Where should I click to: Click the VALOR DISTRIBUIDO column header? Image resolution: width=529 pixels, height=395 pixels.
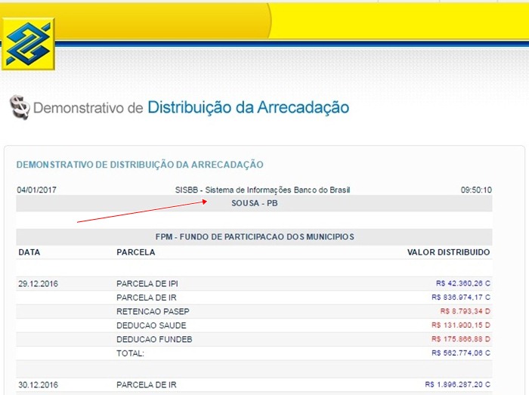448,252
